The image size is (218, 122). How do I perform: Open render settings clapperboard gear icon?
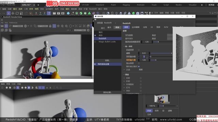pos(63,13)
